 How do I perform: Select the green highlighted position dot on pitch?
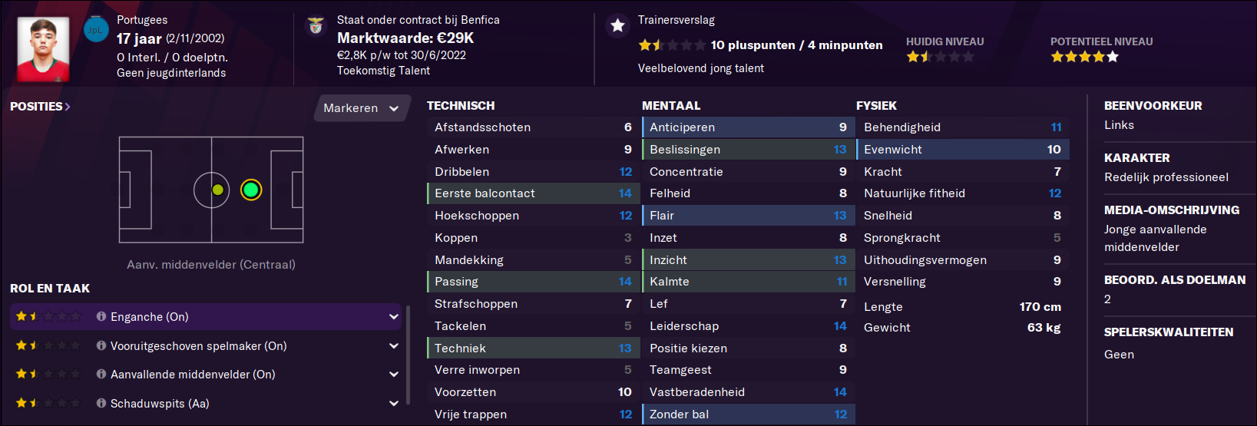[x=251, y=190]
